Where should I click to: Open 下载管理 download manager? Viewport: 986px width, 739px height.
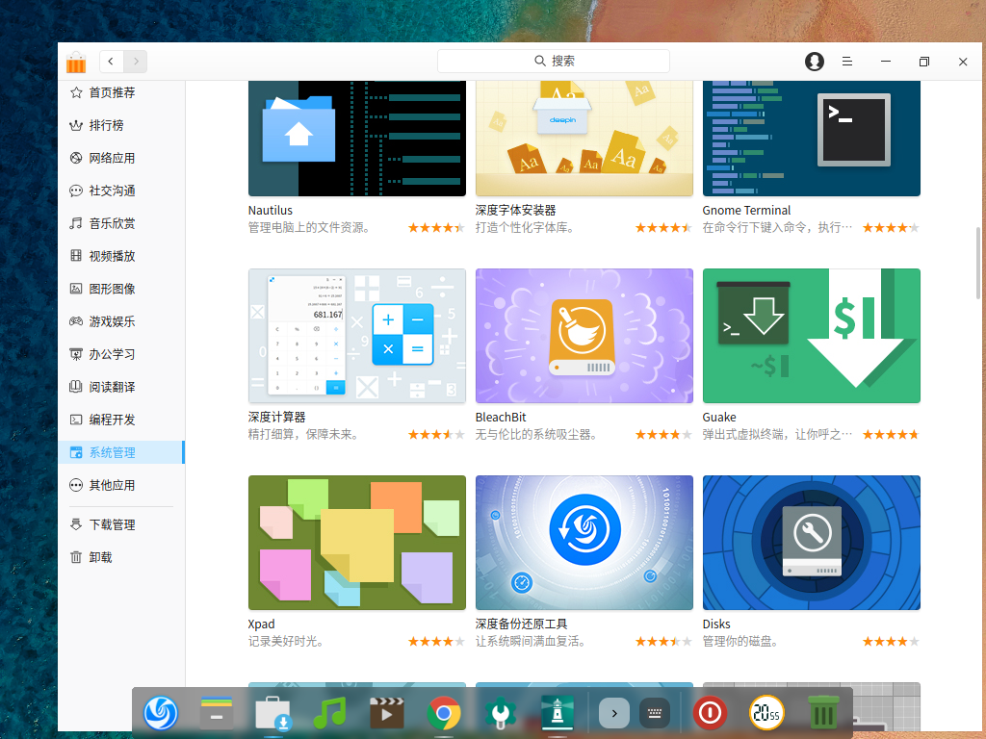tap(121, 524)
